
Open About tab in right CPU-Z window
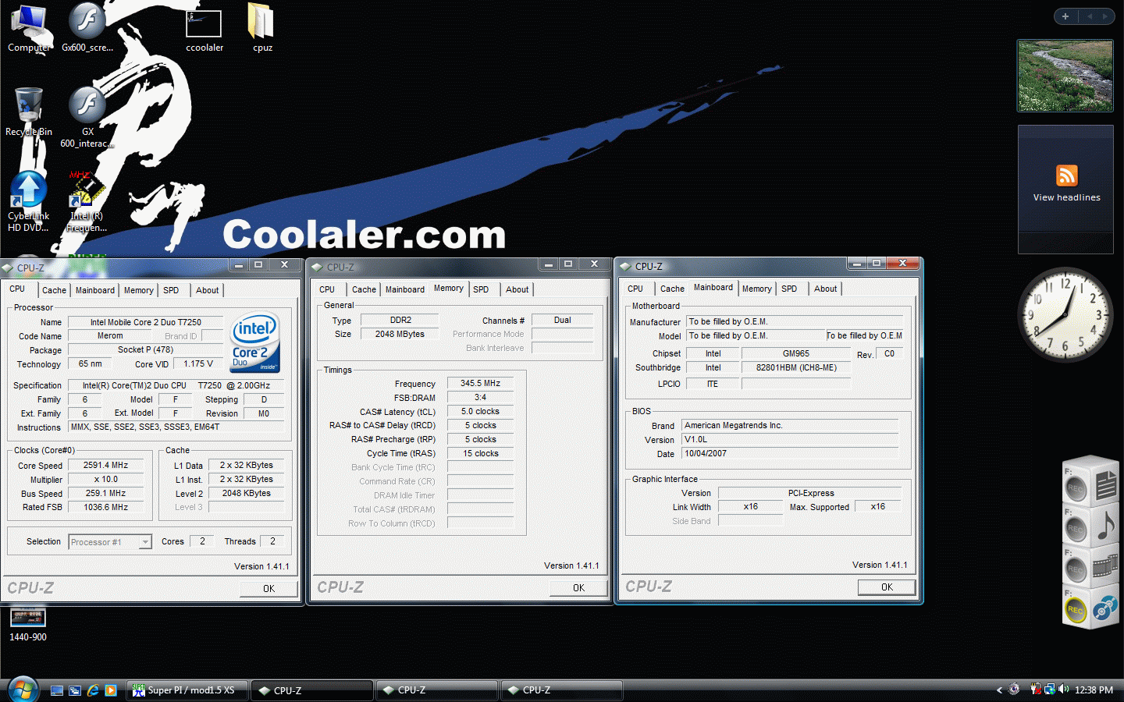825,289
